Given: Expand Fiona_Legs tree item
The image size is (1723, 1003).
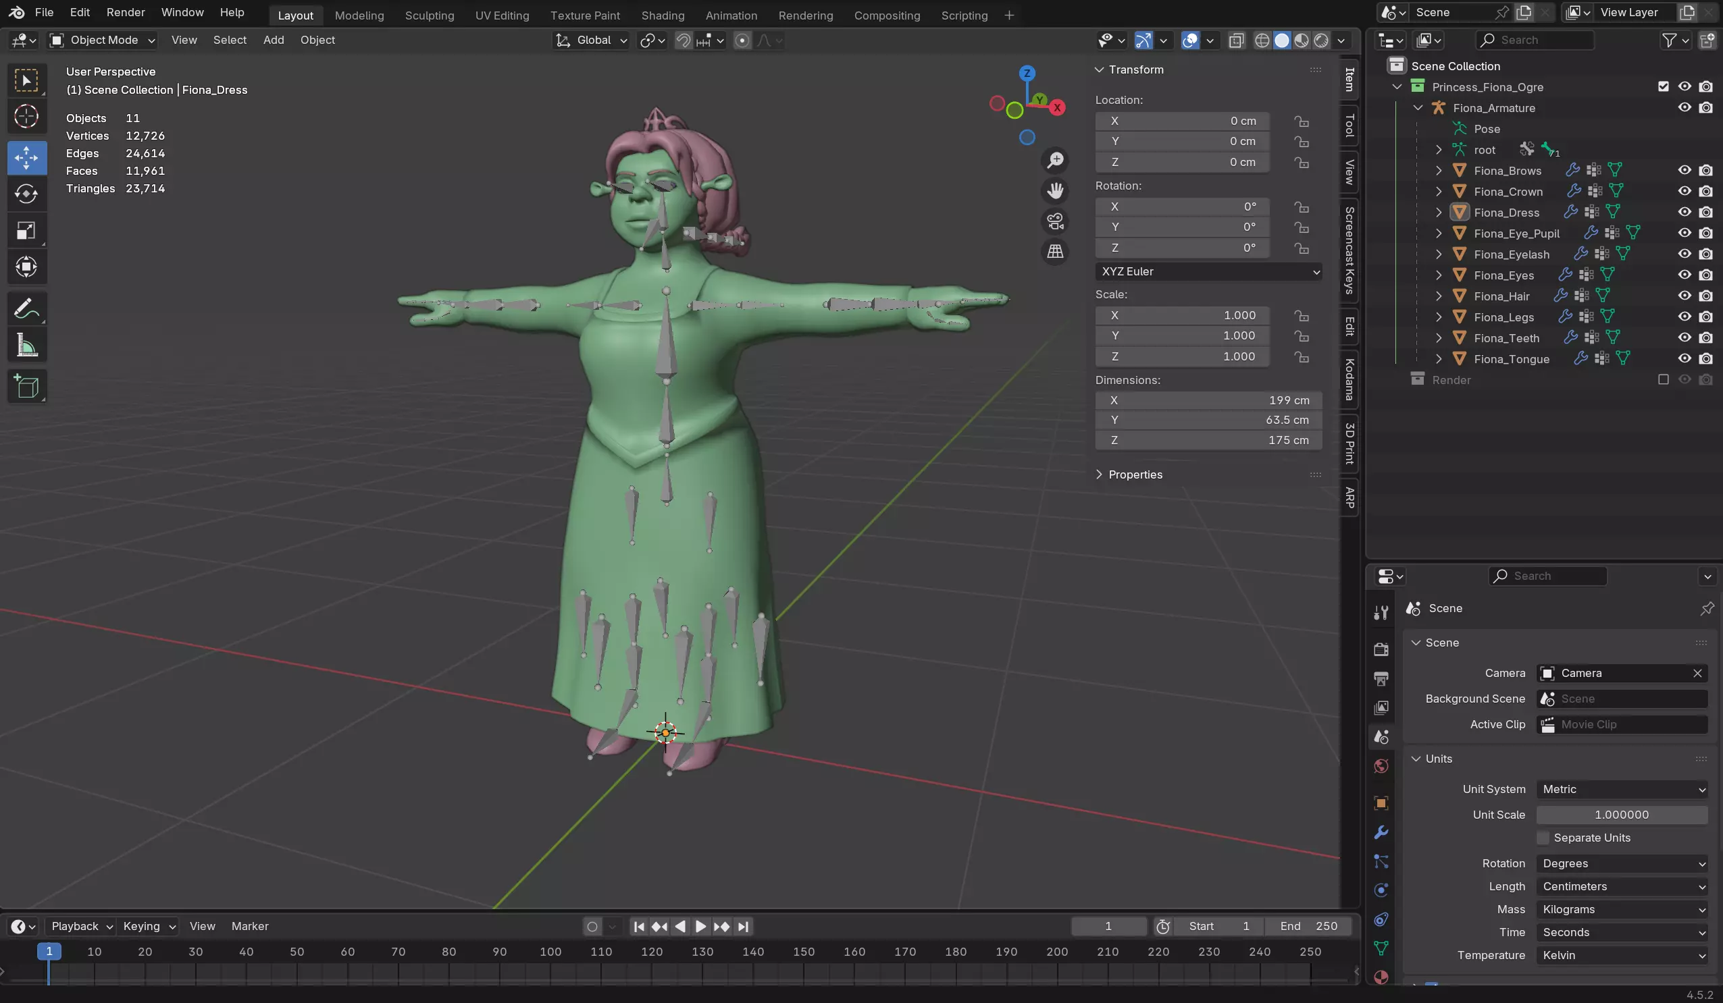Looking at the screenshot, I should [x=1438, y=317].
